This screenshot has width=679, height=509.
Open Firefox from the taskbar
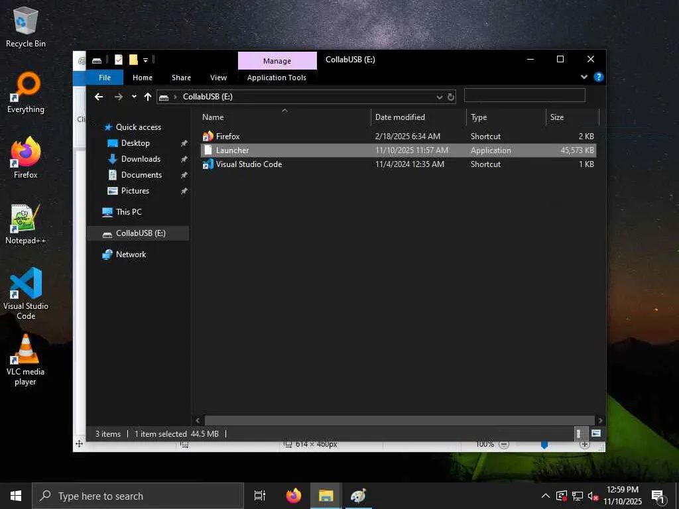tap(294, 496)
